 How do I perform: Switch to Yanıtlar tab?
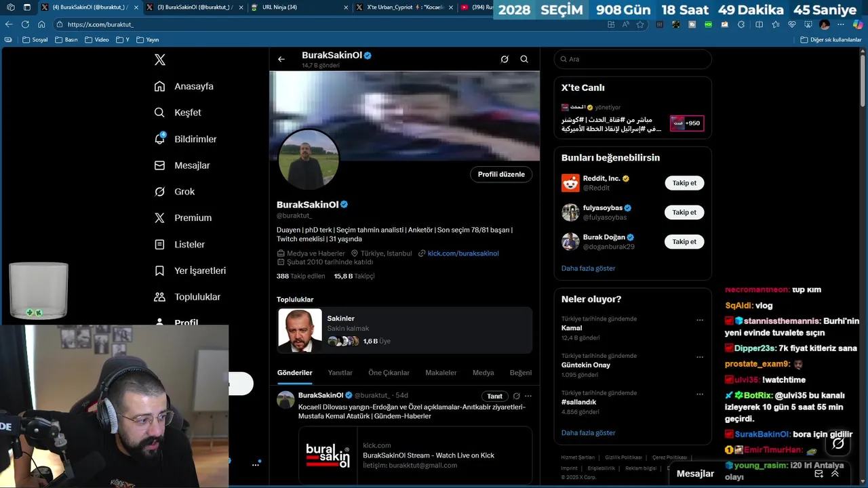[340, 373]
